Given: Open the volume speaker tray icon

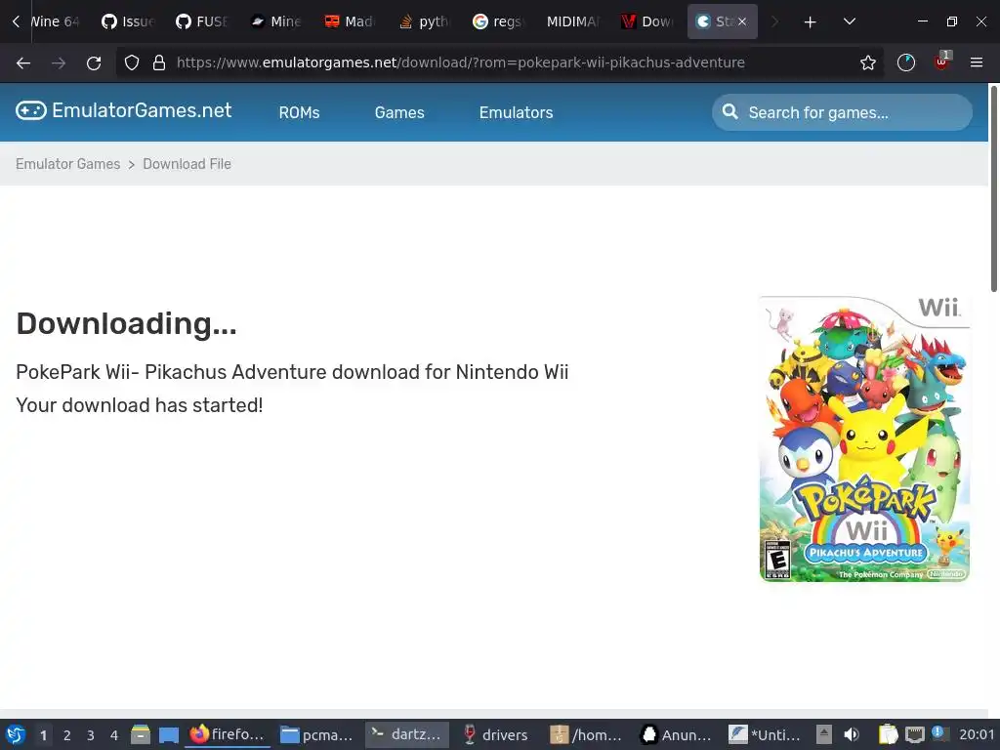Looking at the screenshot, I should (x=852, y=734).
